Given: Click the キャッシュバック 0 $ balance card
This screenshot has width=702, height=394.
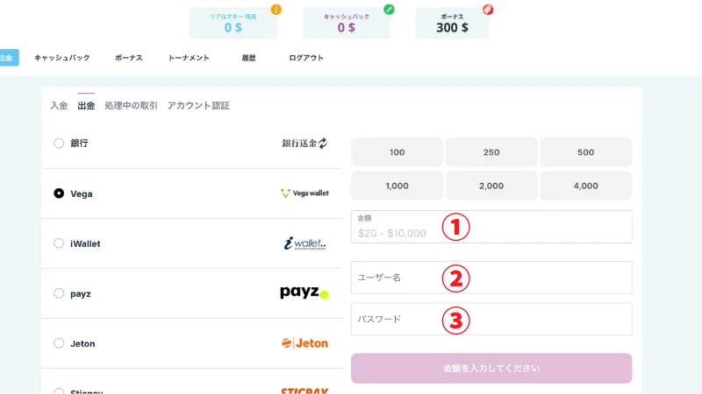Looking at the screenshot, I should click(347, 23).
